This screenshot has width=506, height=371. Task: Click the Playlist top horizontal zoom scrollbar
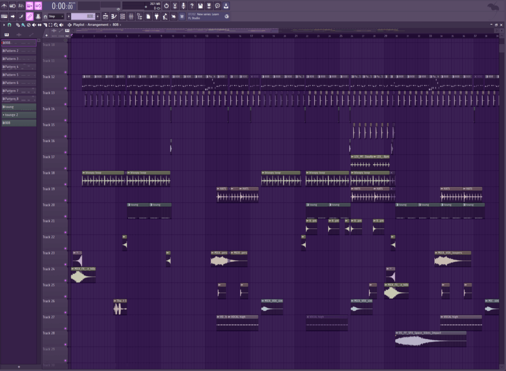[177, 31]
